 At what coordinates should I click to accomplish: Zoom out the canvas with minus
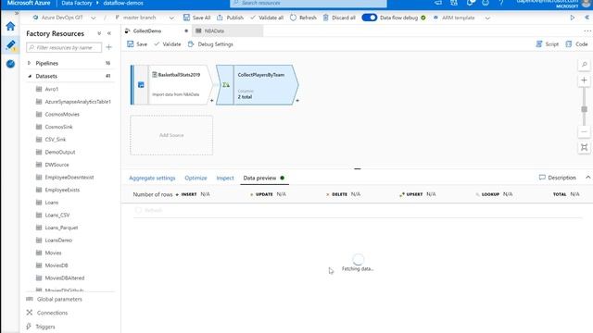pyautogui.click(x=585, y=131)
